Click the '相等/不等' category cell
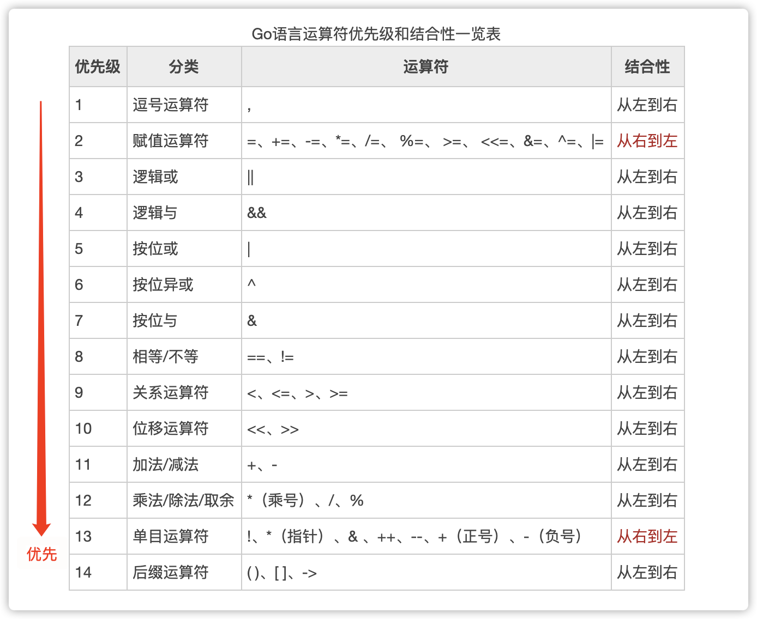The image size is (757, 619). (184, 356)
